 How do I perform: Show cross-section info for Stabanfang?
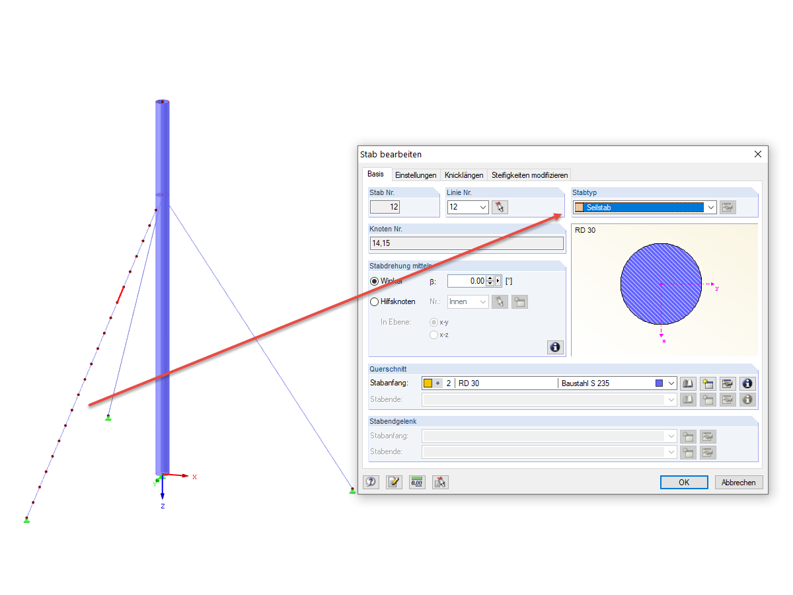click(x=747, y=383)
